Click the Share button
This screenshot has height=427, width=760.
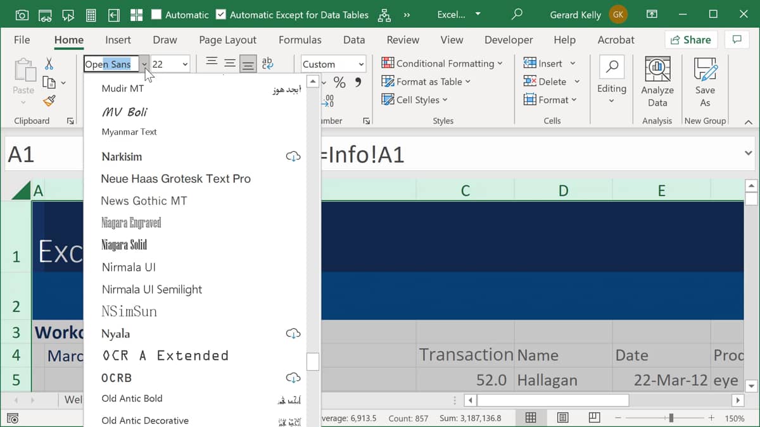[691, 39]
